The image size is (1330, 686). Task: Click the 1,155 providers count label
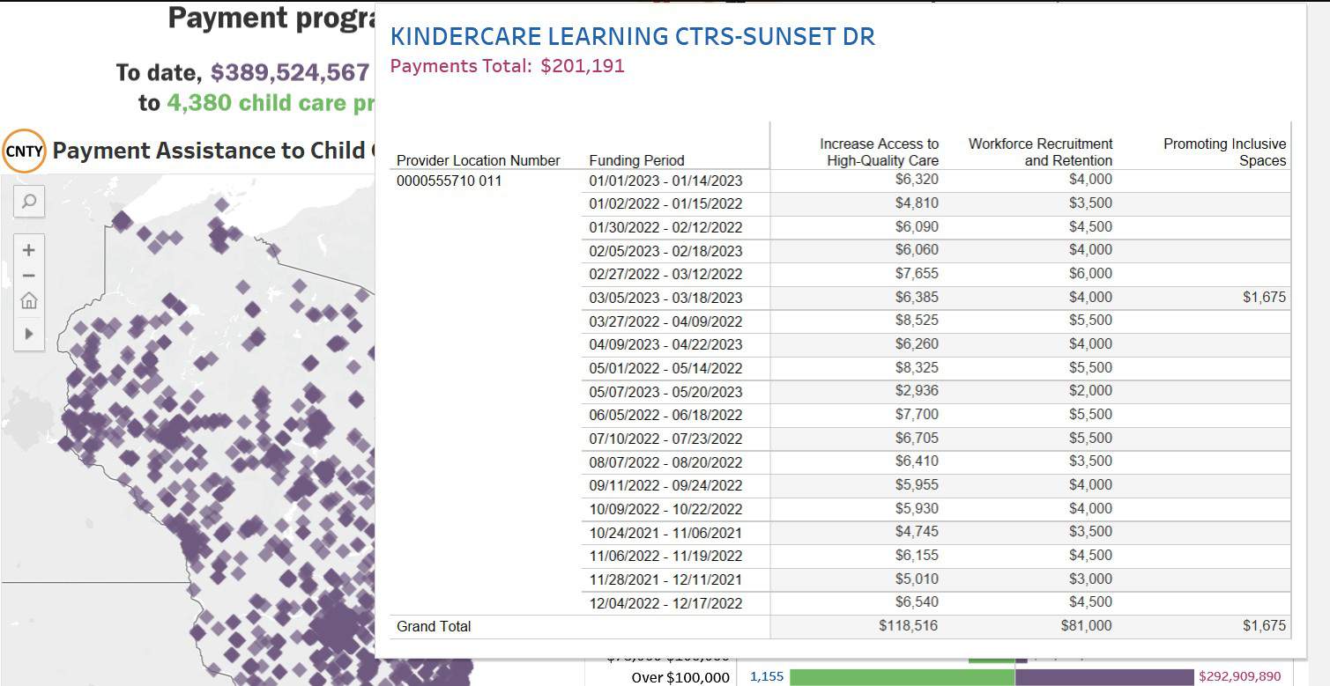[766, 677]
